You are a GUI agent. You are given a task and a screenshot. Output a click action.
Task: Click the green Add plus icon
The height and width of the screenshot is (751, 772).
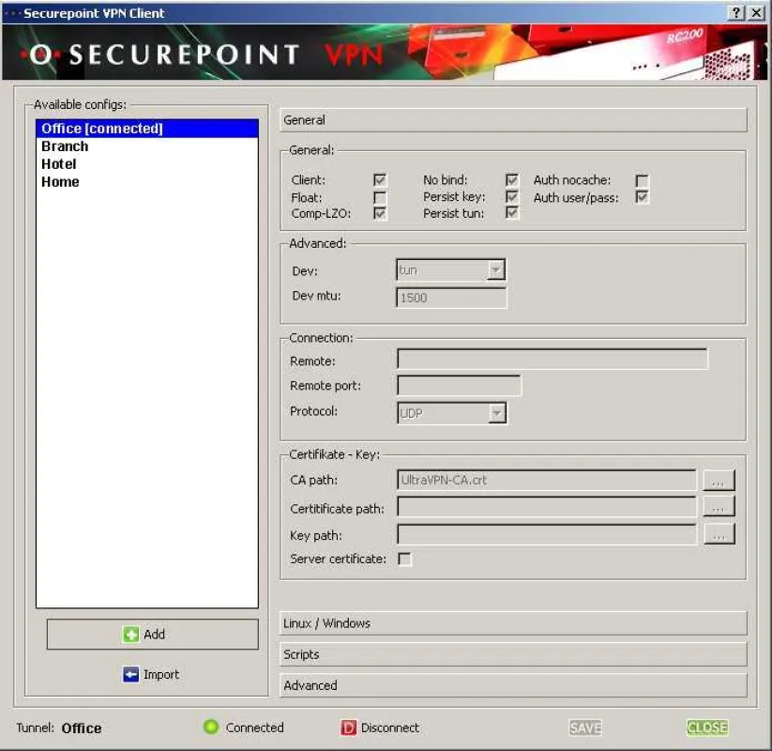pyautogui.click(x=130, y=635)
